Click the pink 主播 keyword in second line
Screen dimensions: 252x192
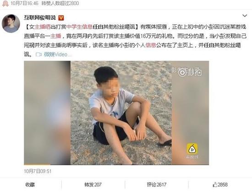(56, 36)
